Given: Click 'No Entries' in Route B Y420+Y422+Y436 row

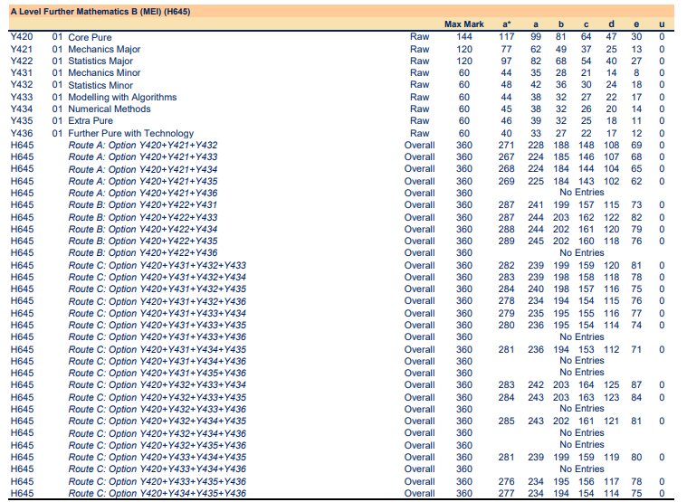Looking at the screenshot, I should [582, 252].
